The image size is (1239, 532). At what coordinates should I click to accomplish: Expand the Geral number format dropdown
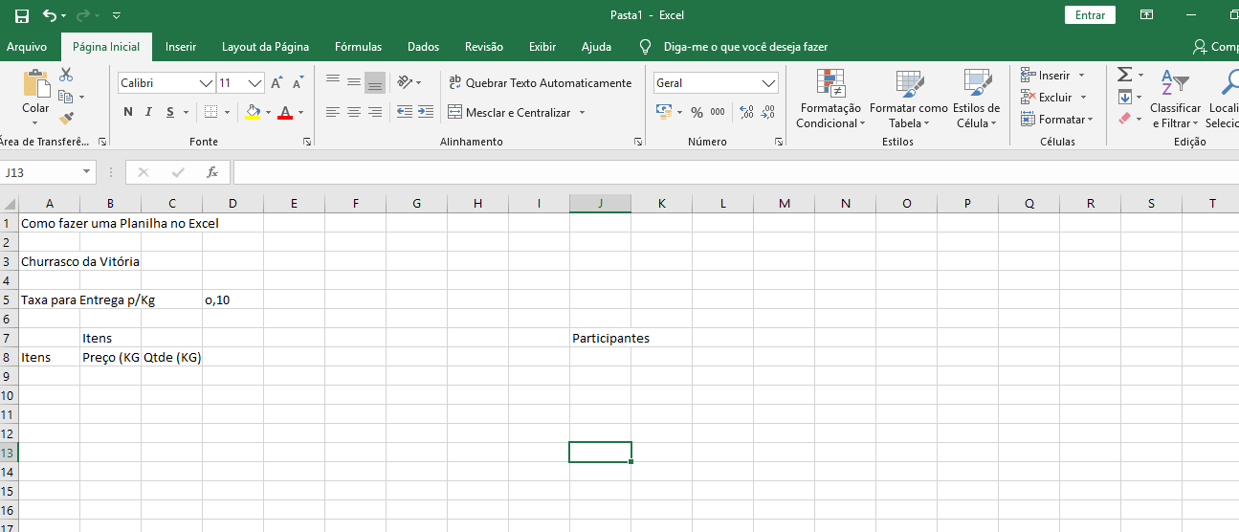coord(768,83)
